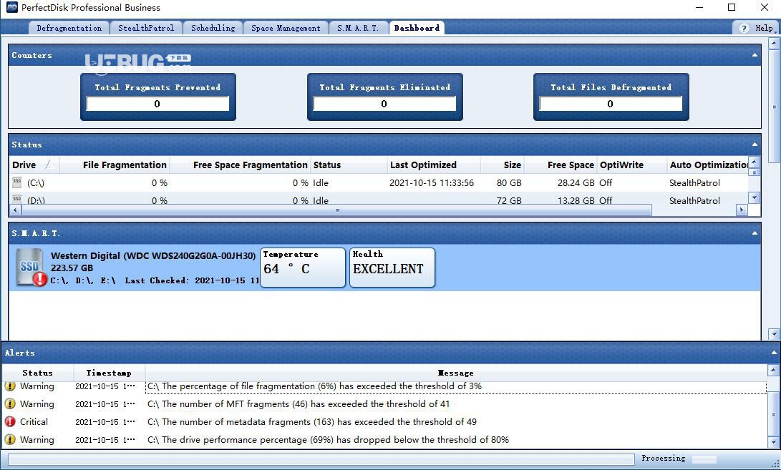Maximize the PerfectDisk window

pyautogui.click(x=731, y=7)
